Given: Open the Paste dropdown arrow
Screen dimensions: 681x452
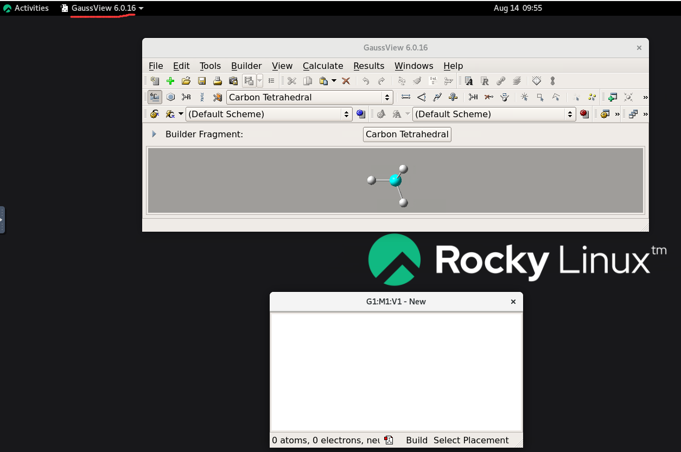Looking at the screenshot, I should pos(334,81).
